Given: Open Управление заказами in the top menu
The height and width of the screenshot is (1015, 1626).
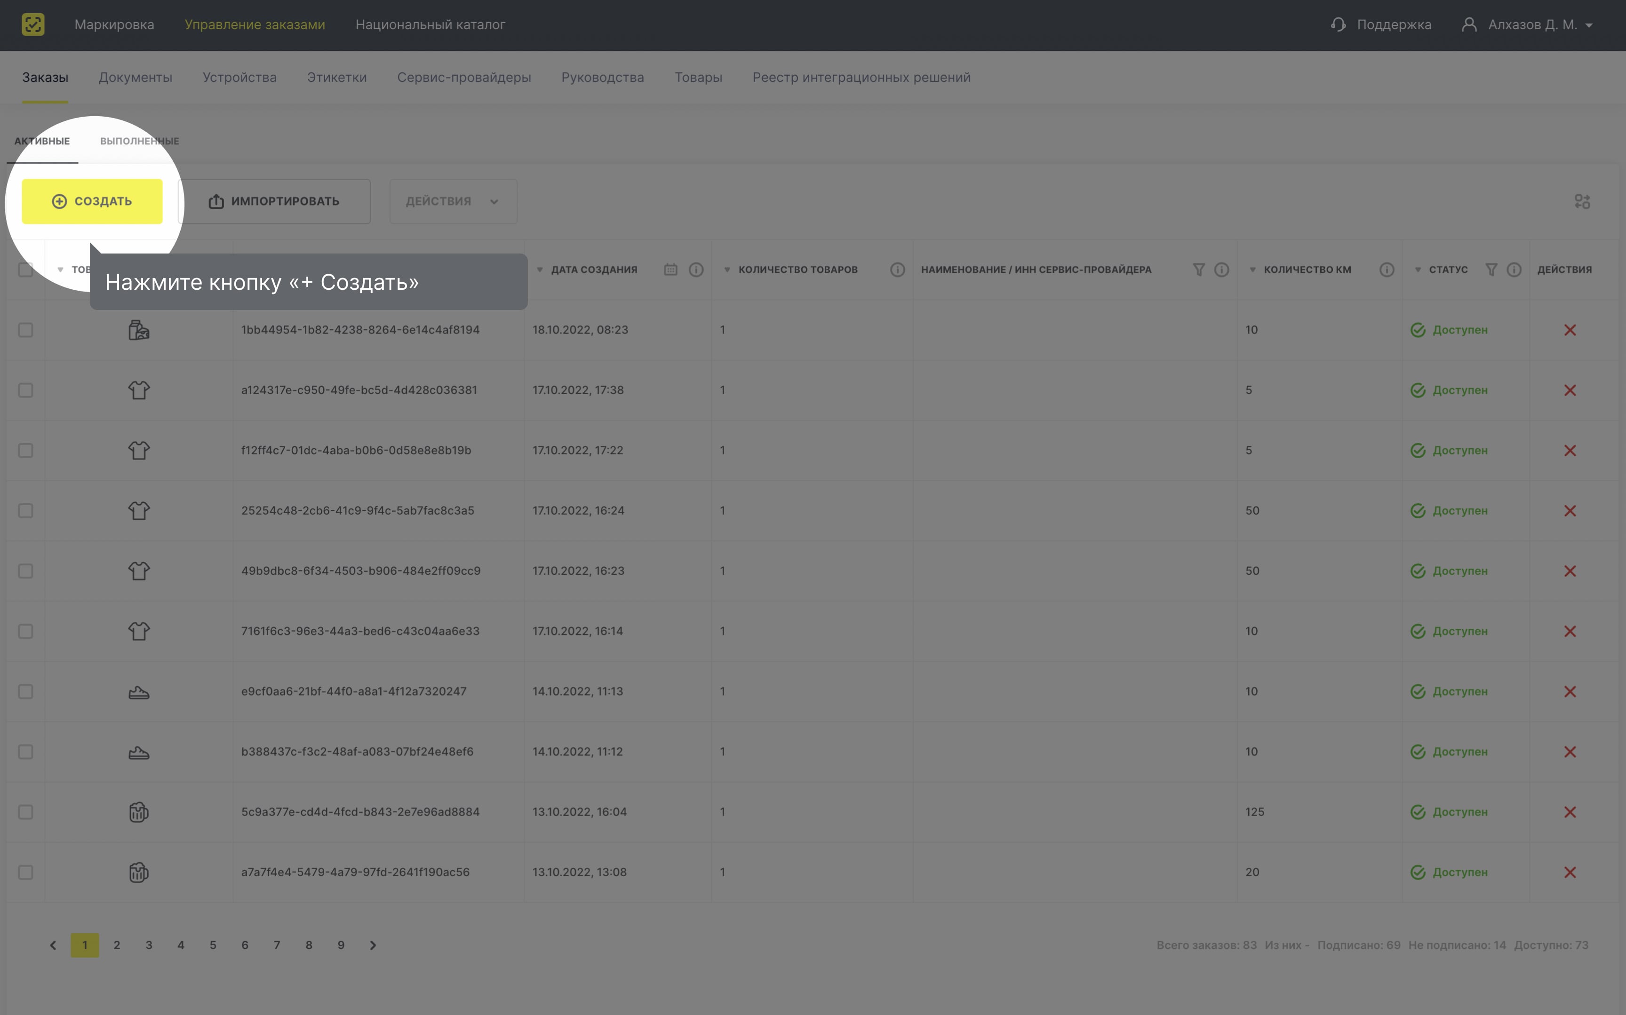Looking at the screenshot, I should point(255,25).
